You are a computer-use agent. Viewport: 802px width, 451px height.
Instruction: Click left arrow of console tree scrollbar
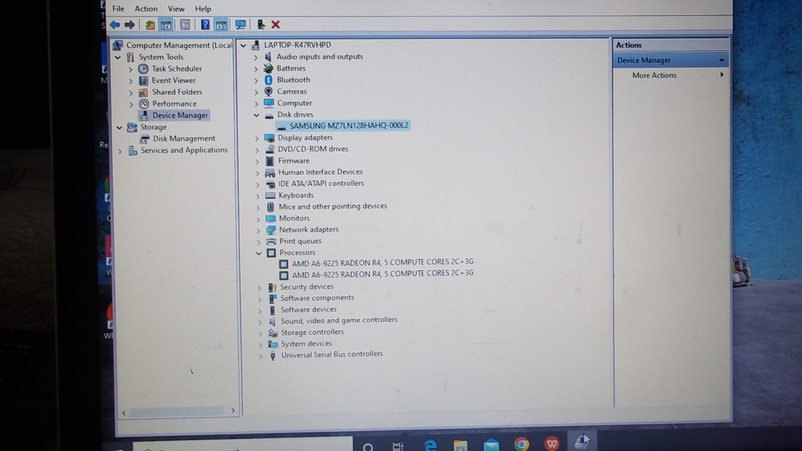point(124,412)
